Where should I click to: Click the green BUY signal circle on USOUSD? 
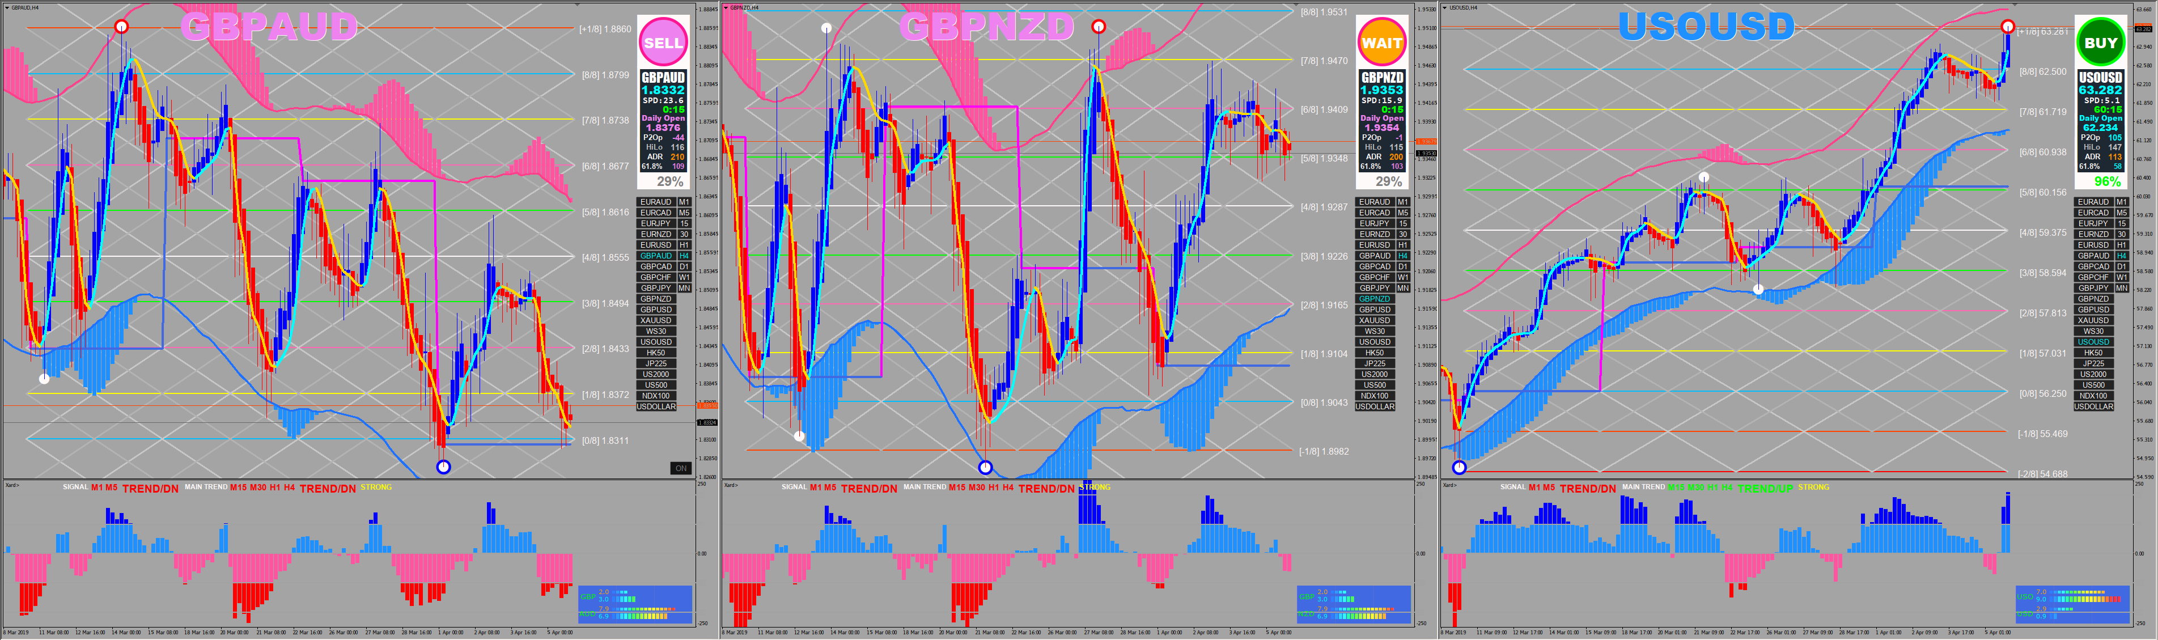pos(2100,43)
